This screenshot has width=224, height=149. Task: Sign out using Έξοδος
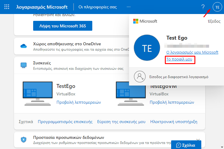tap(214, 21)
